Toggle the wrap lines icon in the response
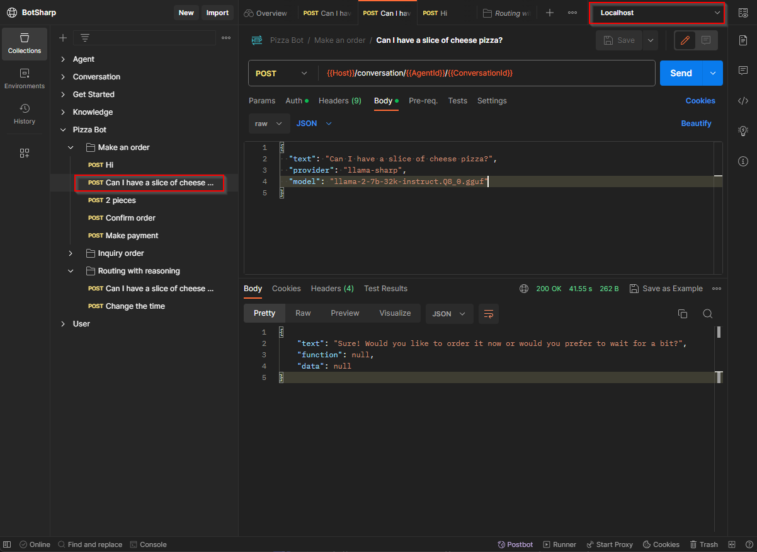 [489, 314]
